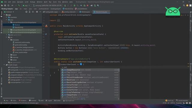Open the Profiler tool window button

click(x=57, y=100)
